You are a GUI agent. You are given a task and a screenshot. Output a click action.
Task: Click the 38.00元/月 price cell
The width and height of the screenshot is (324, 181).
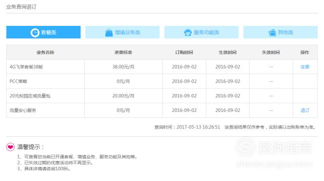click(x=123, y=67)
